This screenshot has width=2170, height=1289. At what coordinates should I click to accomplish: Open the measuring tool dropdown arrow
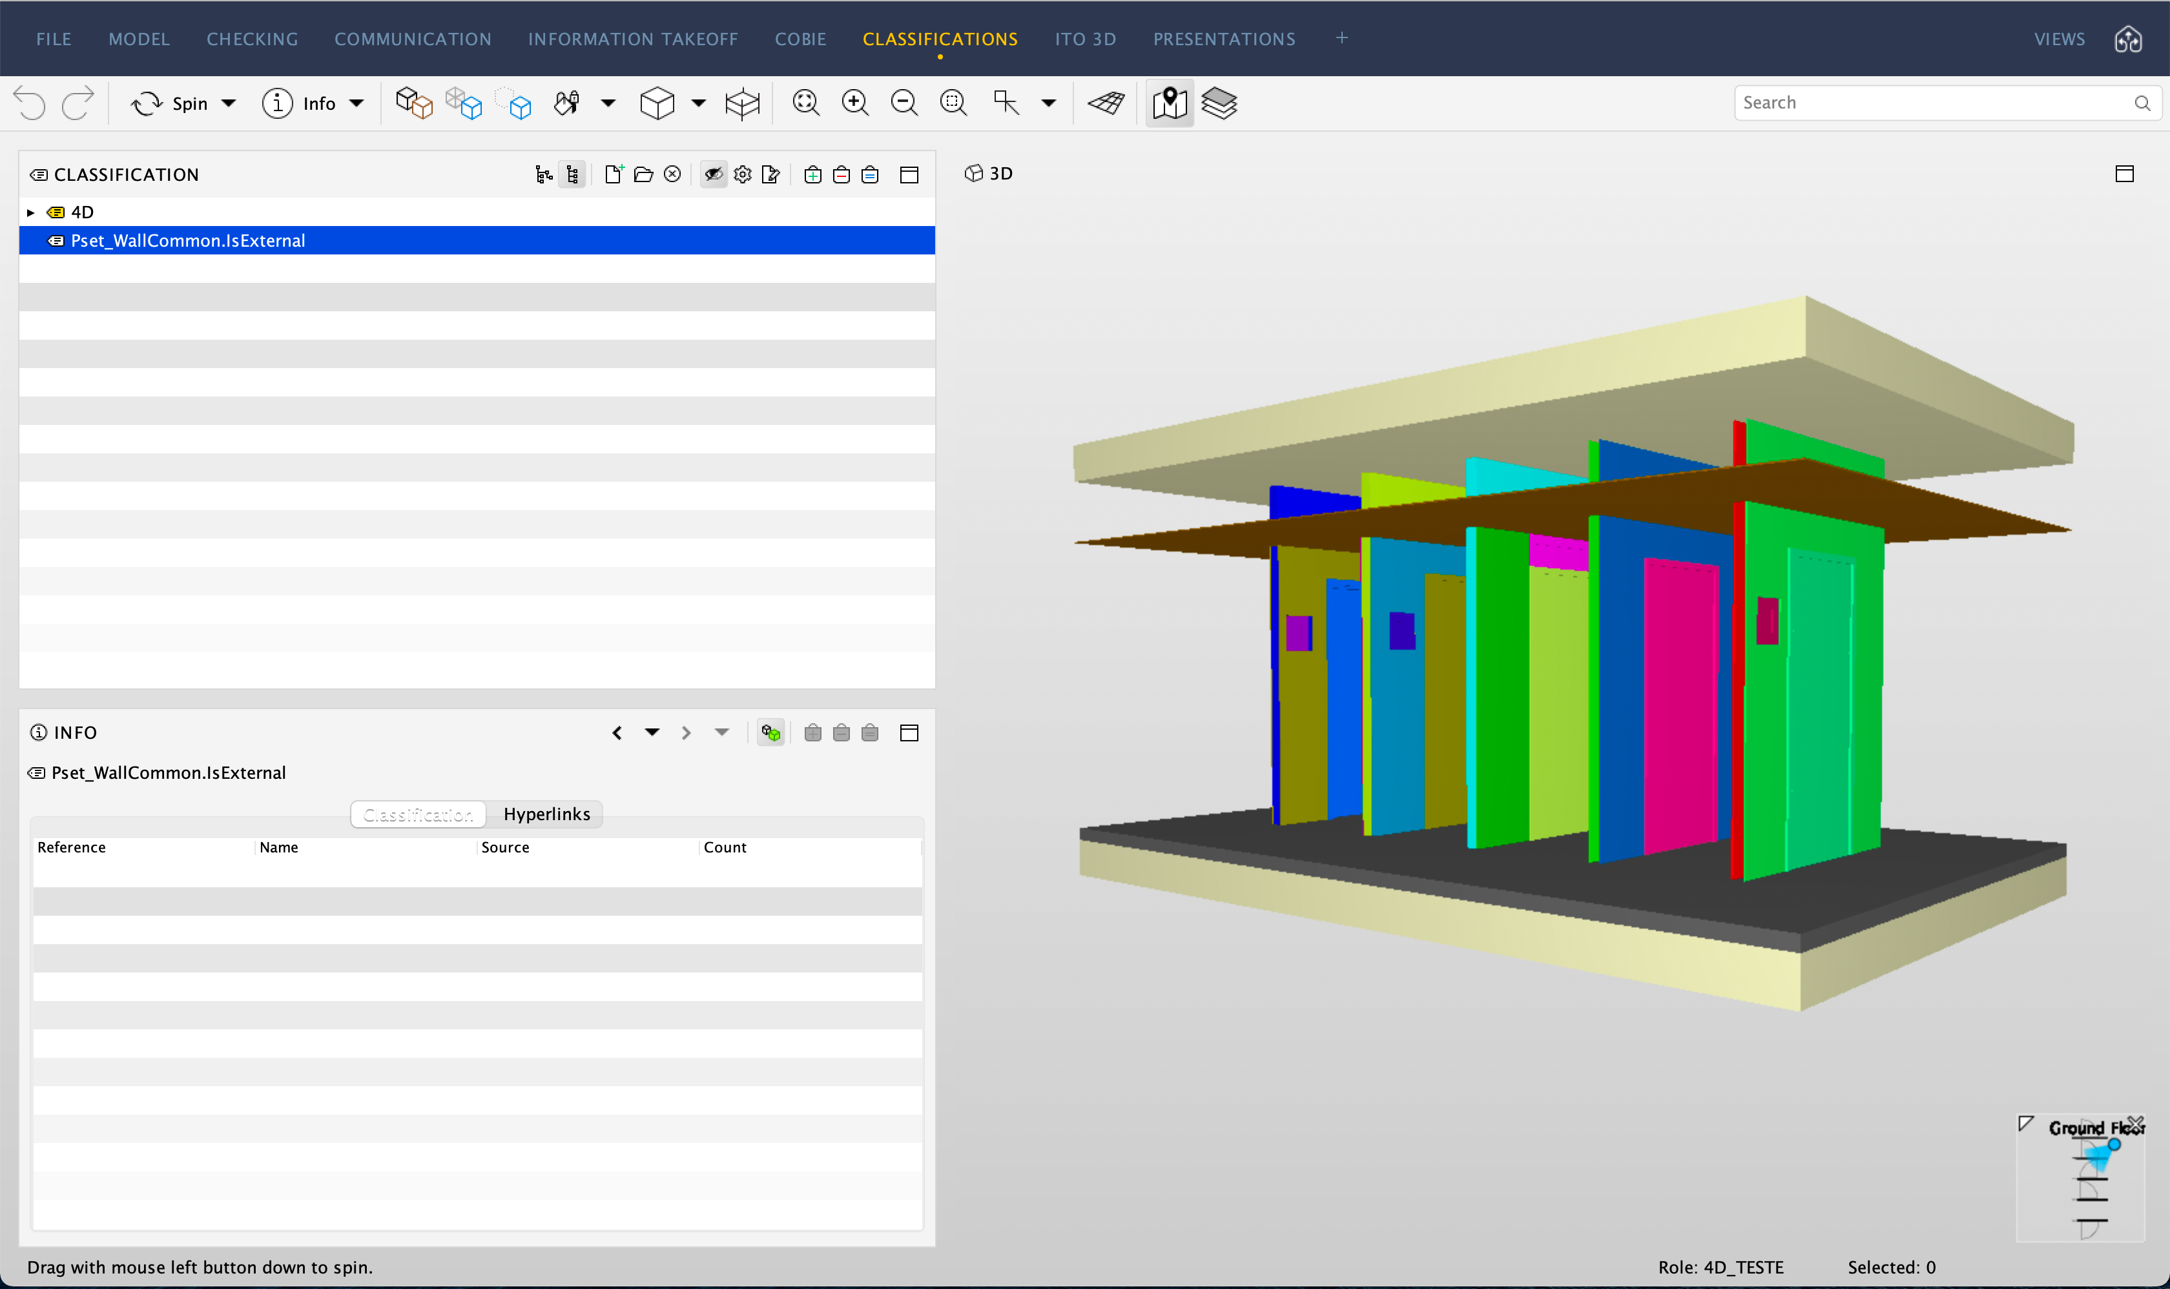1049,103
